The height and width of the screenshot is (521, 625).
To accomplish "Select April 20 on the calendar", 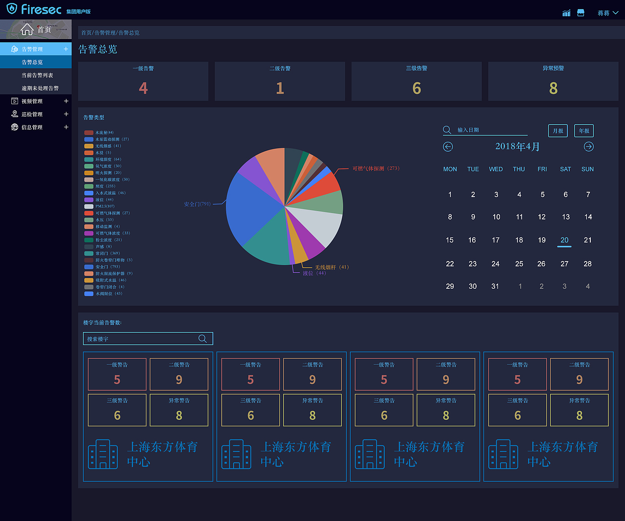I will tap(564, 240).
